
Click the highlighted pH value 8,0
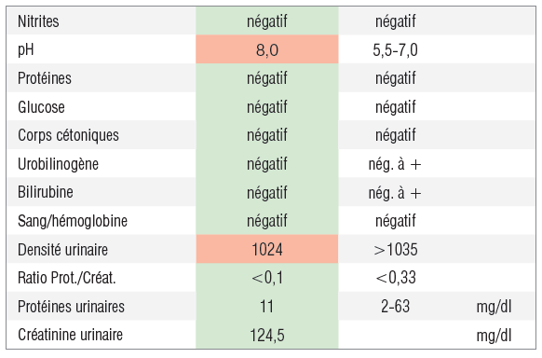pyautogui.click(x=267, y=50)
